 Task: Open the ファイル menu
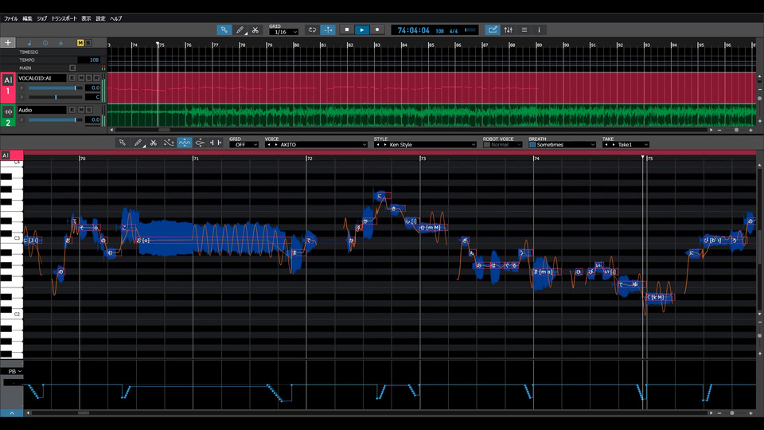[10, 18]
